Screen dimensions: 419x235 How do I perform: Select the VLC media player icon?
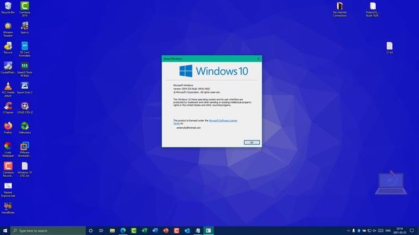[8, 89]
